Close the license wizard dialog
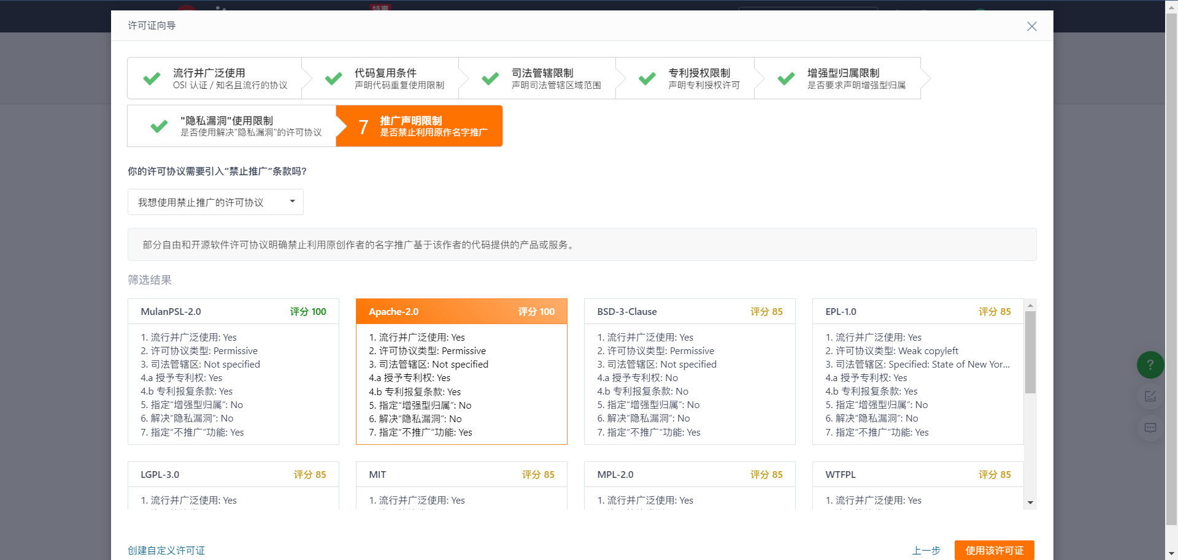The height and width of the screenshot is (560, 1178). click(1032, 26)
